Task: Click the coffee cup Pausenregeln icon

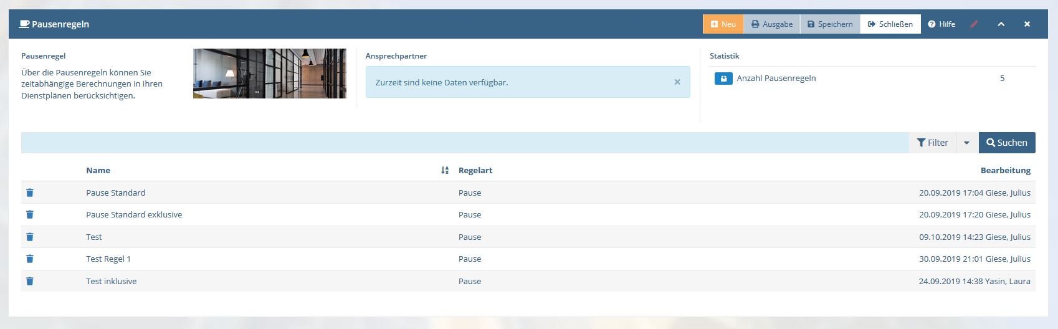Action: tap(24, 24)
